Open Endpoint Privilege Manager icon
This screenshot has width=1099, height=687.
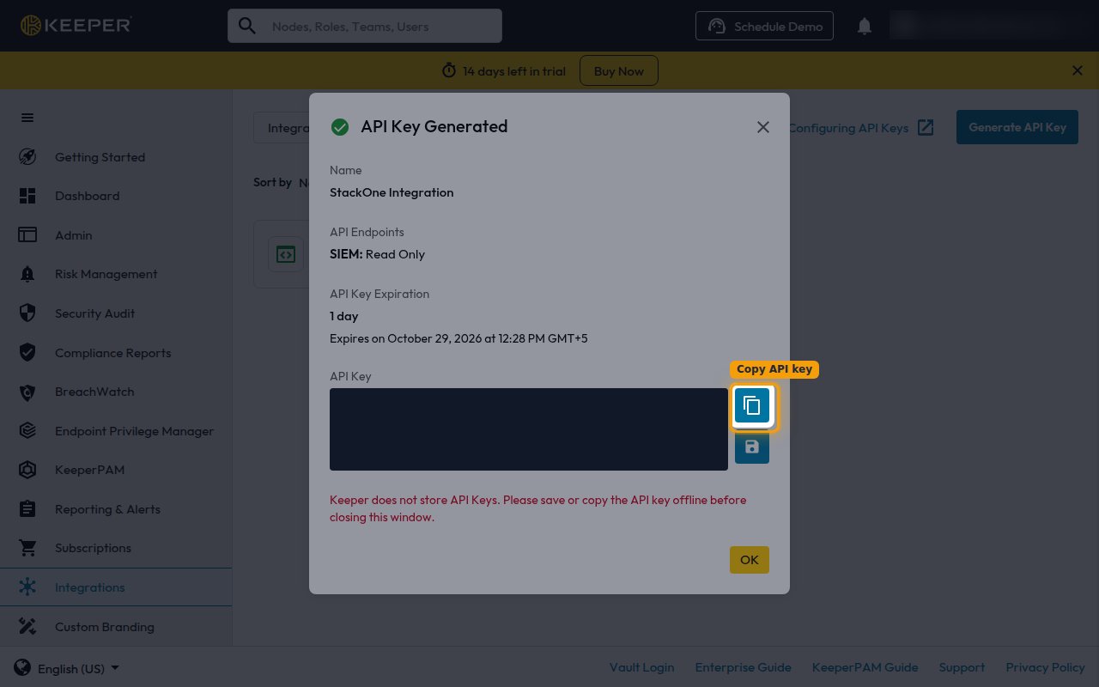pos(27,431)
